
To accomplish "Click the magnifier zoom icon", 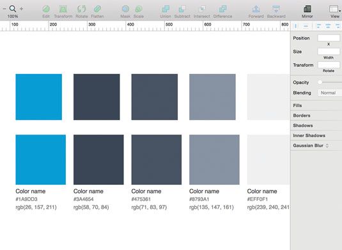I will click(13, 9).
